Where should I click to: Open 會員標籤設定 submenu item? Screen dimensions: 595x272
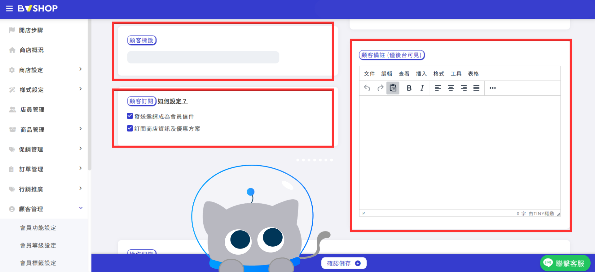coord(38,263)
